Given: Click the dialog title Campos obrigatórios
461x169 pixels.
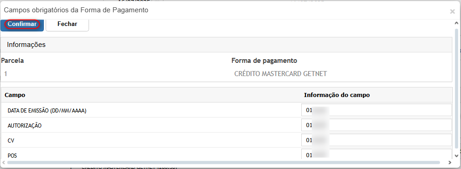Looking at the screenshot, I should point(76,10).
